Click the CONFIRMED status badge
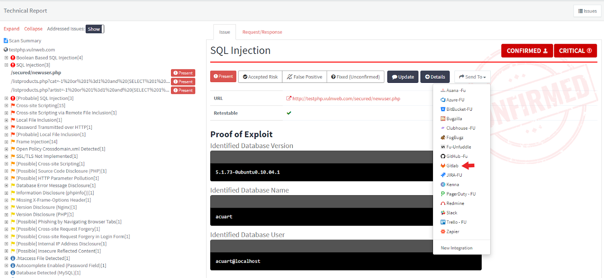Image resolution: width=604 pixels, height=278 pixels. (x=527, y=51)
